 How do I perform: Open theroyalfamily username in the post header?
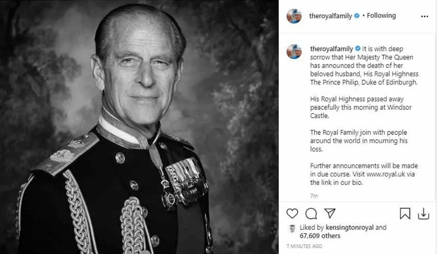[331, 16]
